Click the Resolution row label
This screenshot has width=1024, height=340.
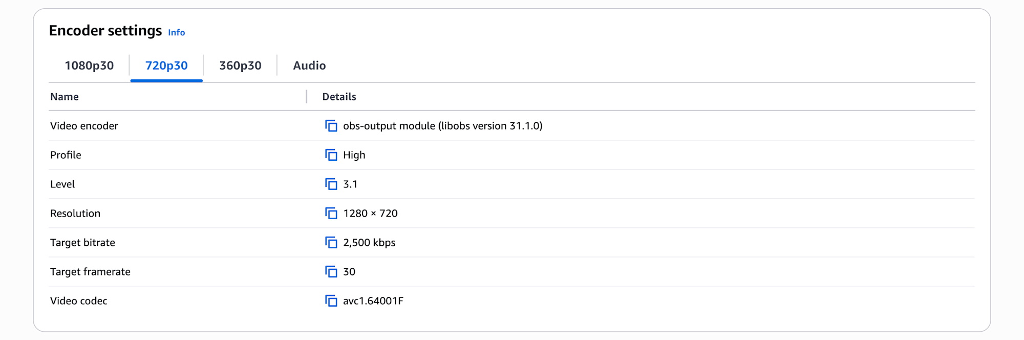pos(75,214)
